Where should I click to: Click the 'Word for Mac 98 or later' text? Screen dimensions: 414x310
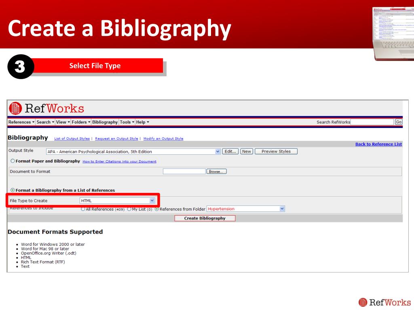coord(45,249)
